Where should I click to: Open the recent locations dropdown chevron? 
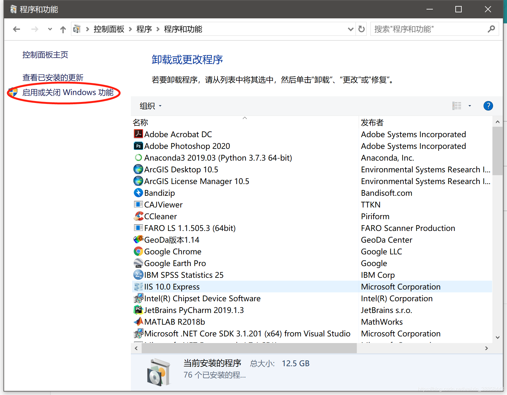click(50, 29)
